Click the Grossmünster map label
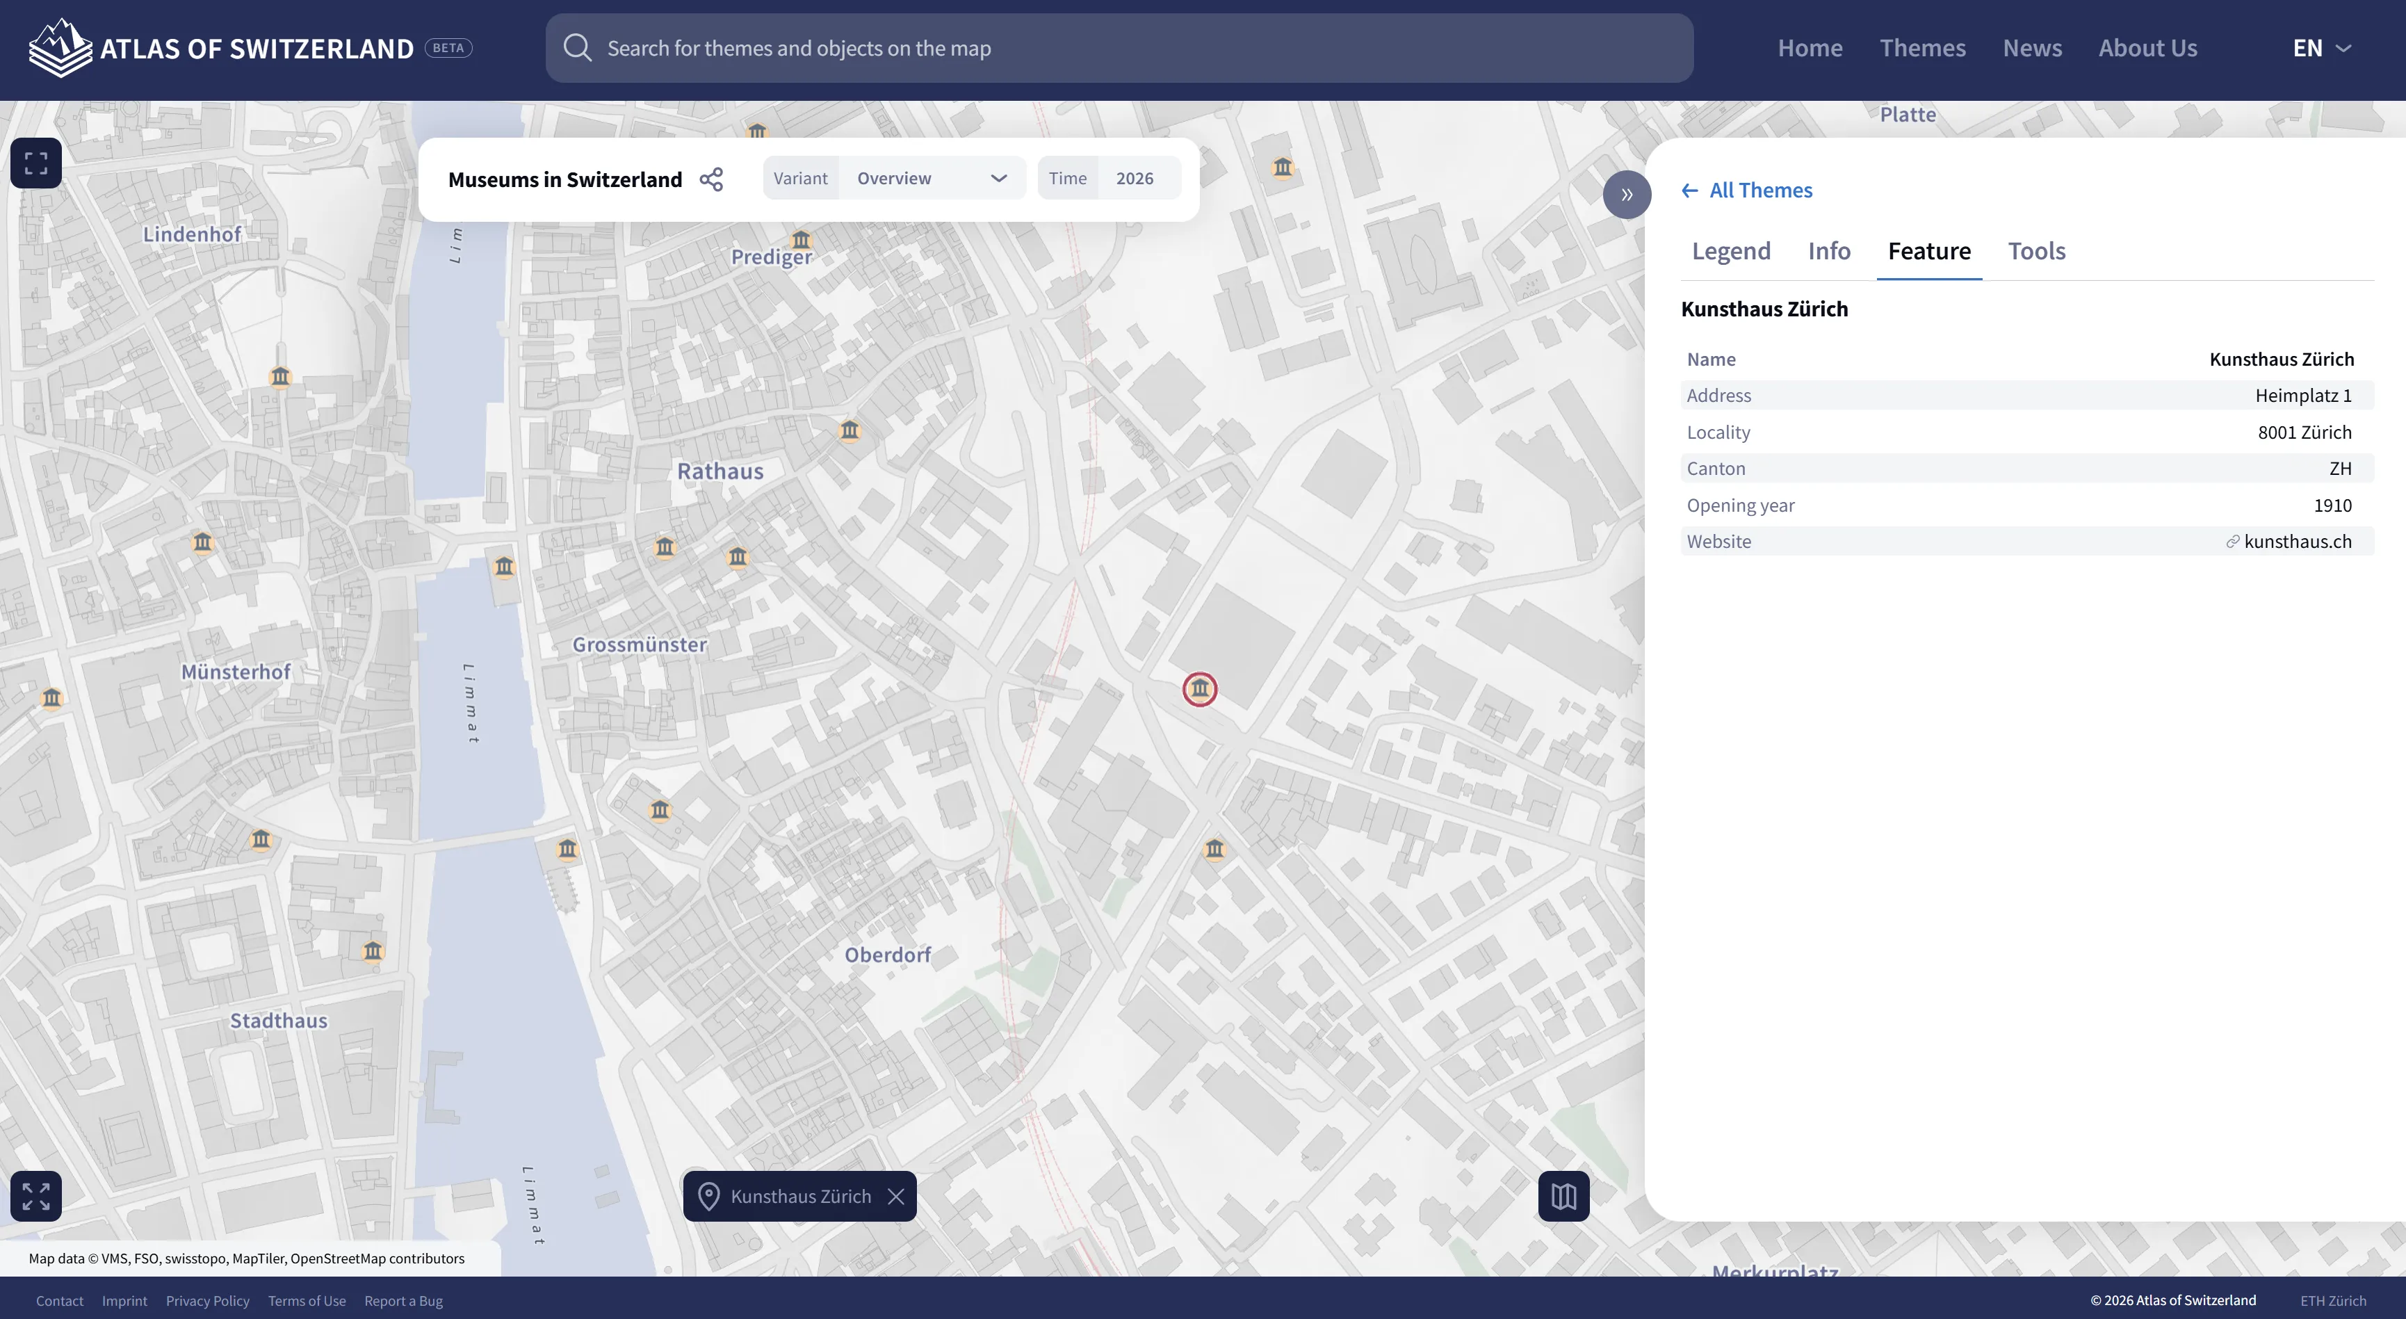 640,645
